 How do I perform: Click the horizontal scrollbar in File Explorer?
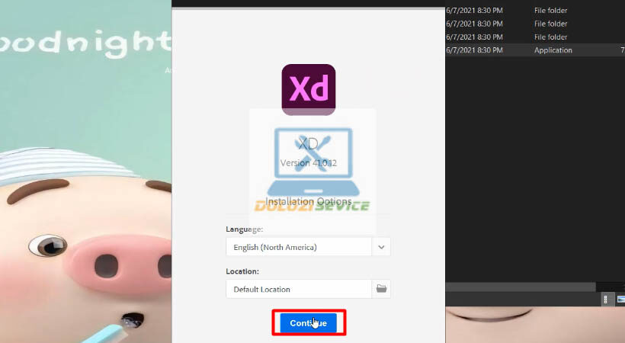[x=521, y=287]
